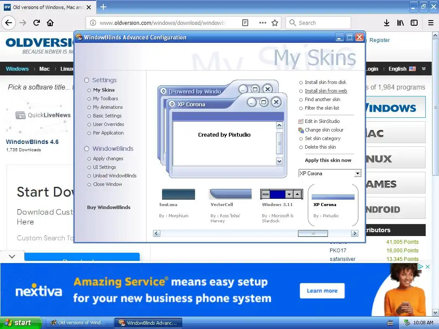Bookmark this page with star icon
This screenshot has height=329, width=439.
(x=275, y=23)
